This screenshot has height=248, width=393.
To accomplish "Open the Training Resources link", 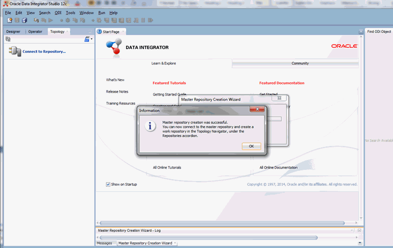I will point(121,103).
